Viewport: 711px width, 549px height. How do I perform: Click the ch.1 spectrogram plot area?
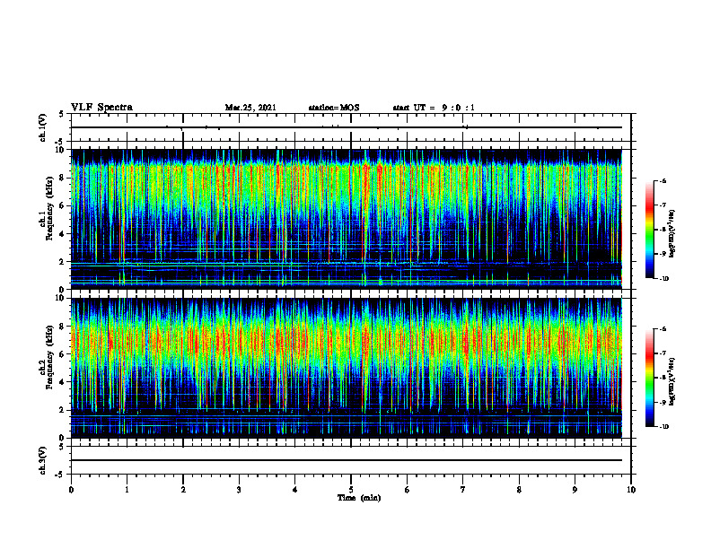coord(347,219)
